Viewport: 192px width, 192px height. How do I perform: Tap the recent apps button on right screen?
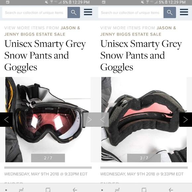(117, 190)
